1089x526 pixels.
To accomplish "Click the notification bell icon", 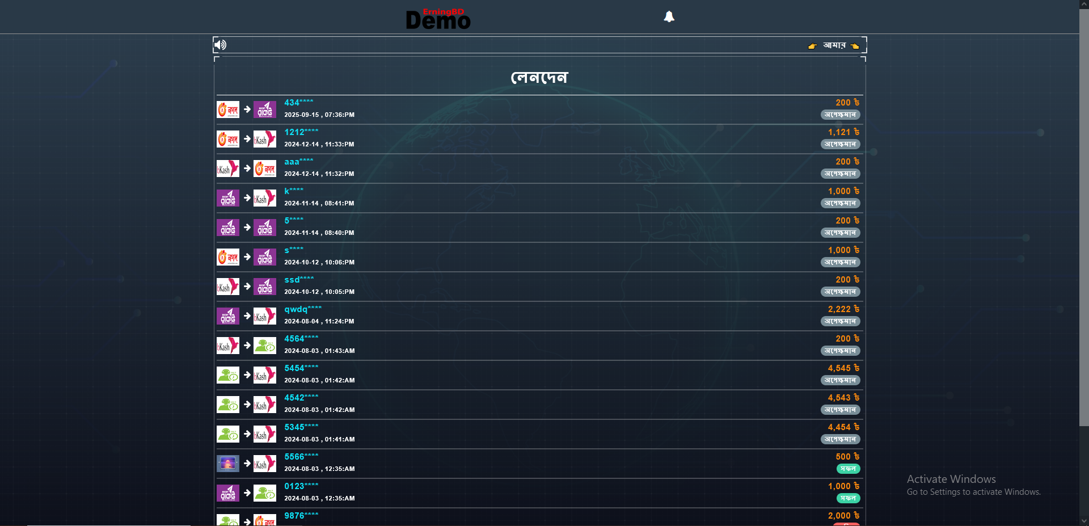I will 669,17.
